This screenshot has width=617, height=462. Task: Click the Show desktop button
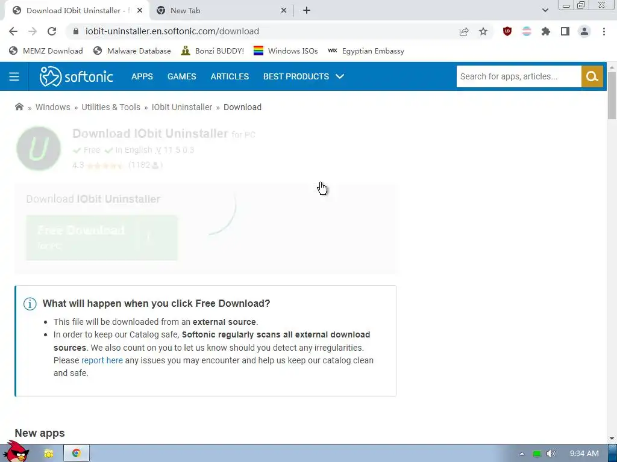(613, 454)
